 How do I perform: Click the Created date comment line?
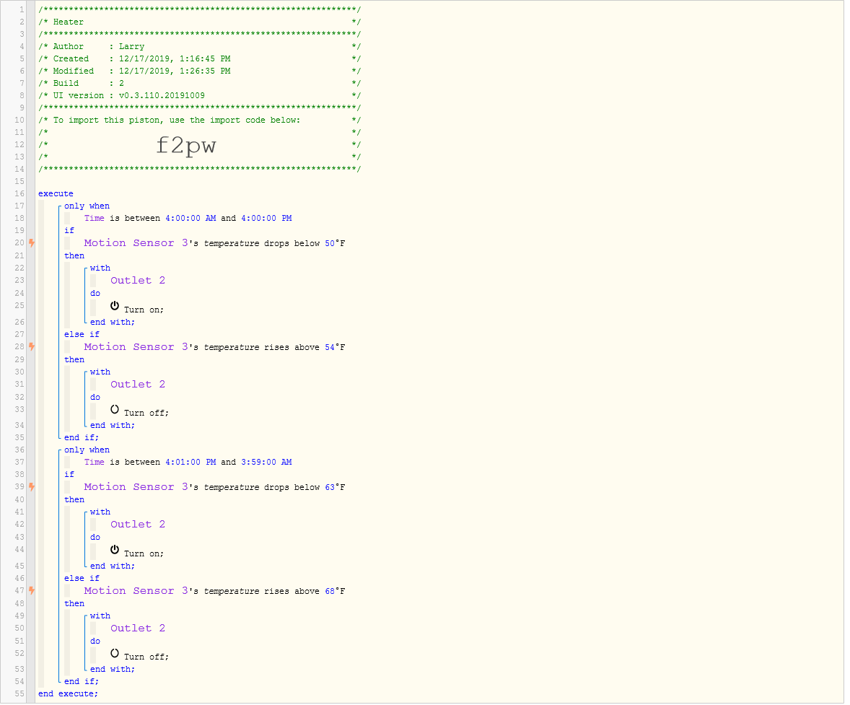199,58
